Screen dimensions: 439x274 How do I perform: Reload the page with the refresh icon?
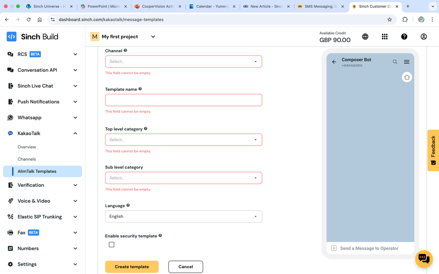(29, 20)
